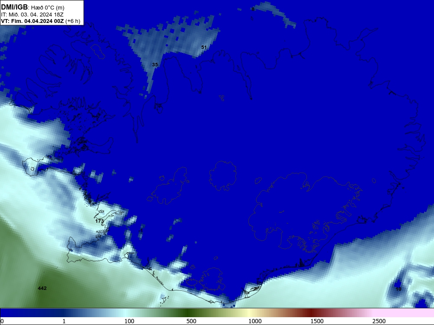Click the color scale label 100
The width and height of the screenshot is (434, 325).
tap(129, 321)
